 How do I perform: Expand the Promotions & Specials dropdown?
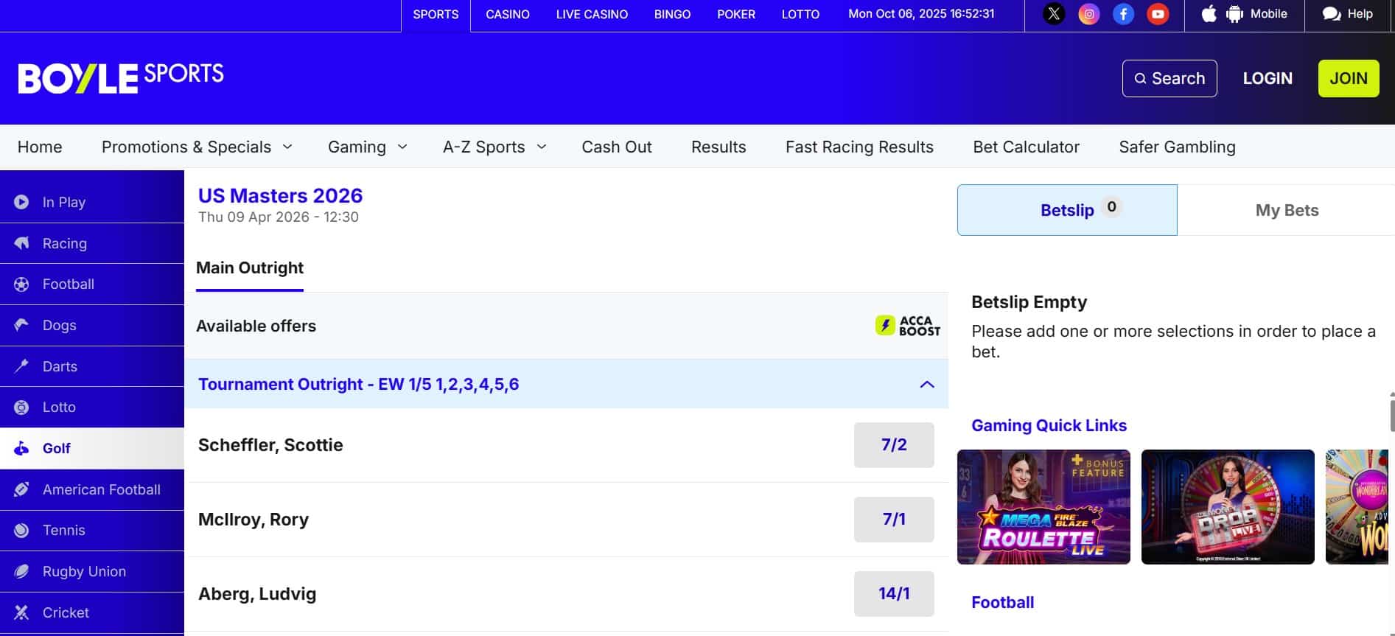point(197,147)
